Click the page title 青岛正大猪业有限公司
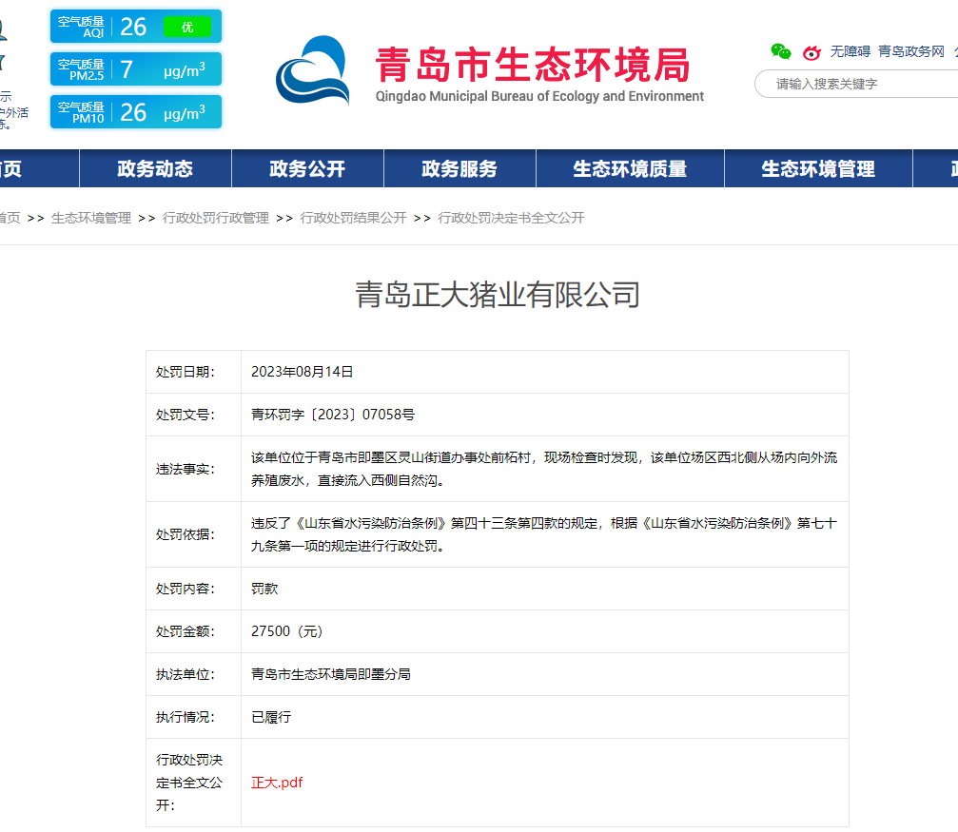This screenshot has width=958, height=832. 498,295
